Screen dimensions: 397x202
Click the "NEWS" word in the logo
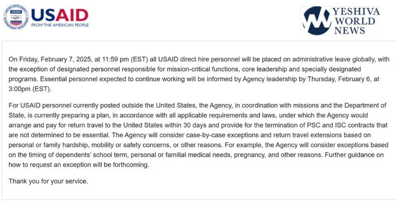[350, 30]
